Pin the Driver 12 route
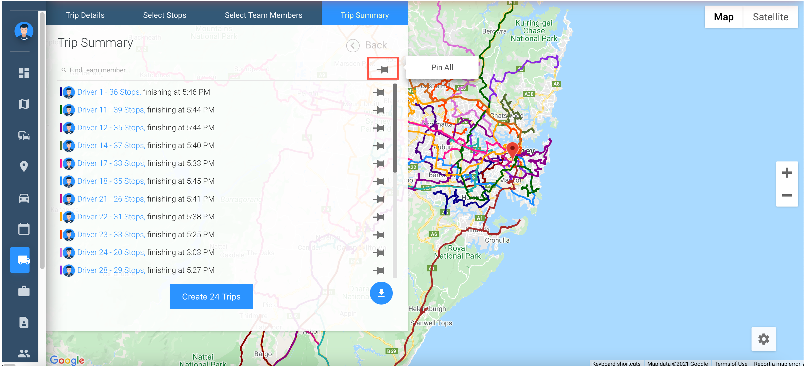 [x=379, y=128]
